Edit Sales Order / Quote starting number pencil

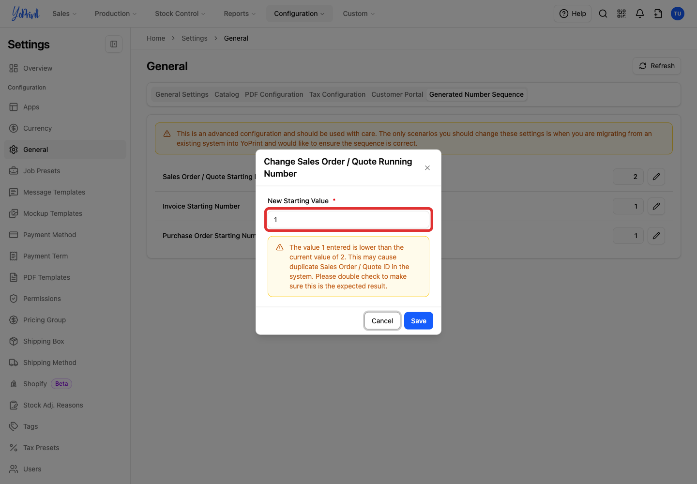tap(656, 177)
